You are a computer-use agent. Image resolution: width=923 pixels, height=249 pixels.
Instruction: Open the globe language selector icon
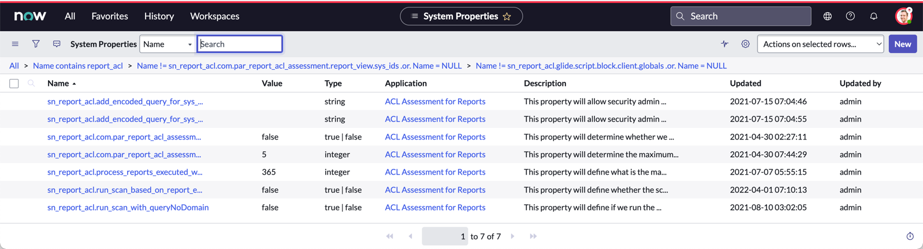pos(828,16)
